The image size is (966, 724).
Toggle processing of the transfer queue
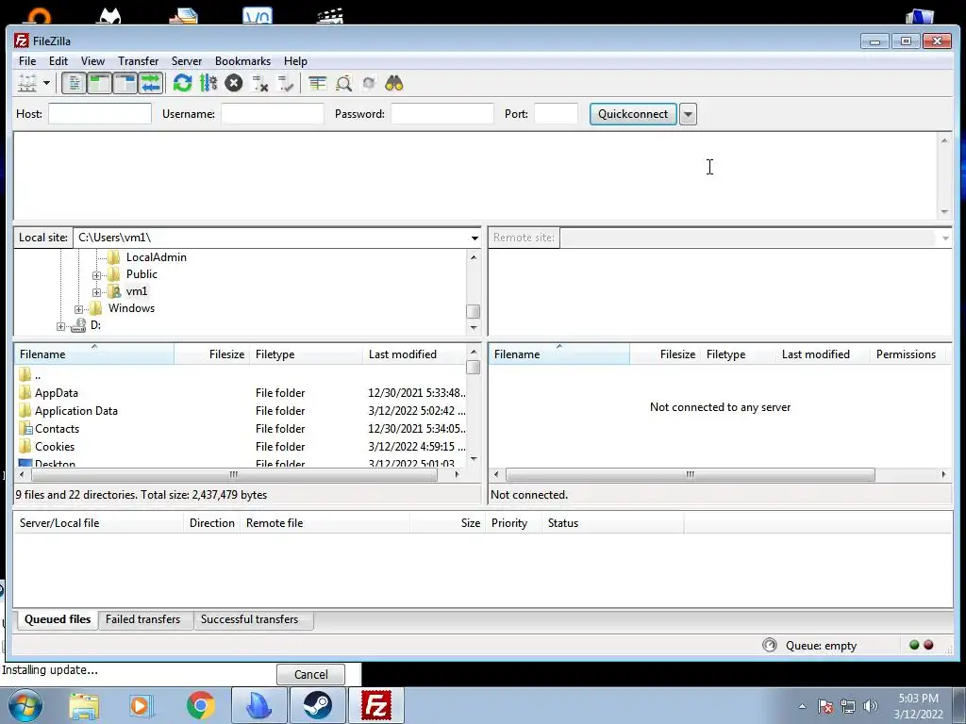coord(208,83)
